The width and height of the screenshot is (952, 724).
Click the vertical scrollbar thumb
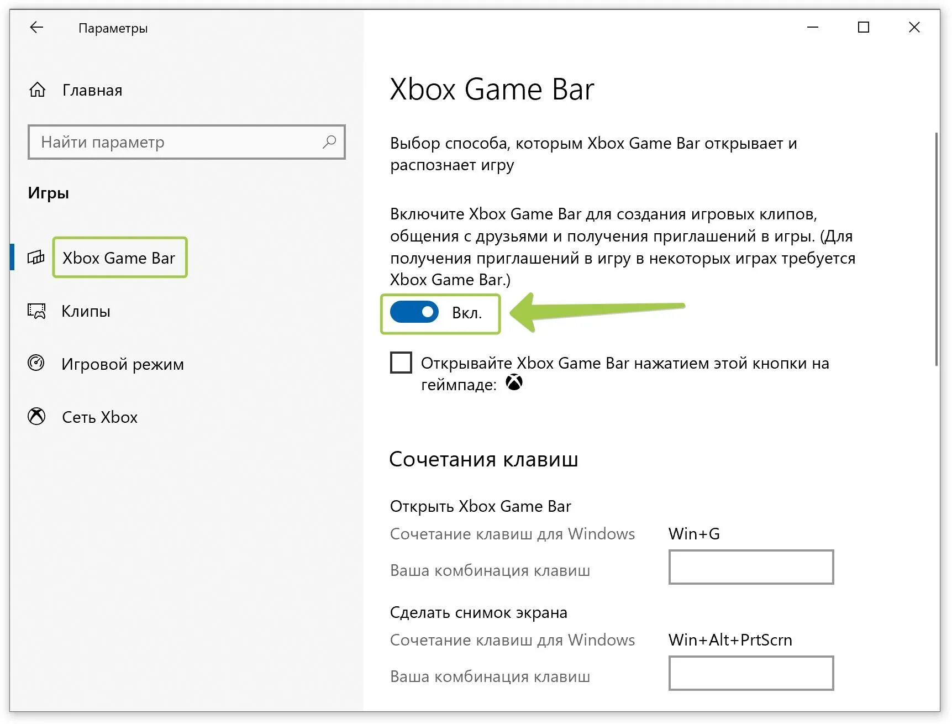coord(937,249)
